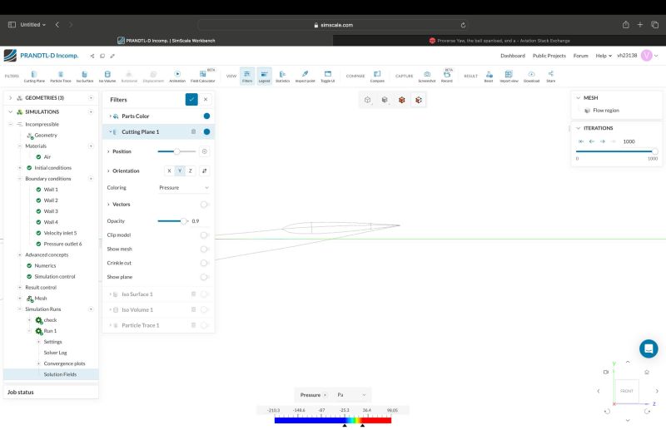Viewport: 666px width, 430px height.
Task: Select the Particle Trace filter tool
Action: 61,77
